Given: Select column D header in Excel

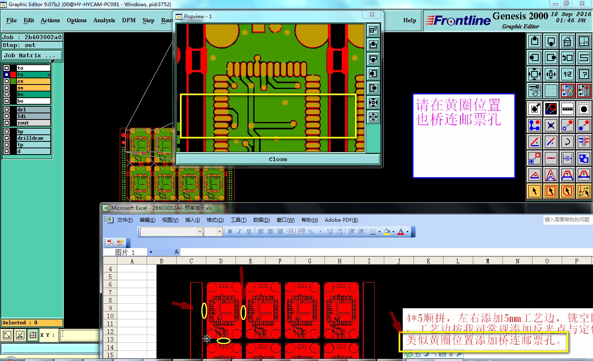Looking at the screenshot, I should click(x=221, y=261).
